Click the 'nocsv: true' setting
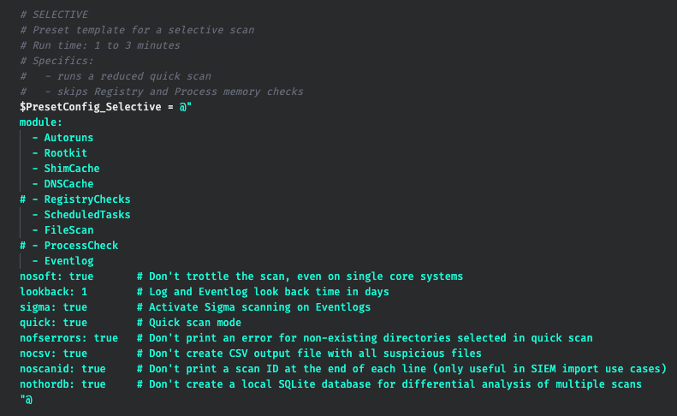This screenshot has width=677, height=416. click(54, 354)
